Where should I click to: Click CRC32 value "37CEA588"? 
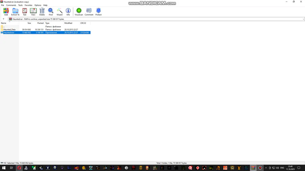pyautogui.click(x=84, y=32)
